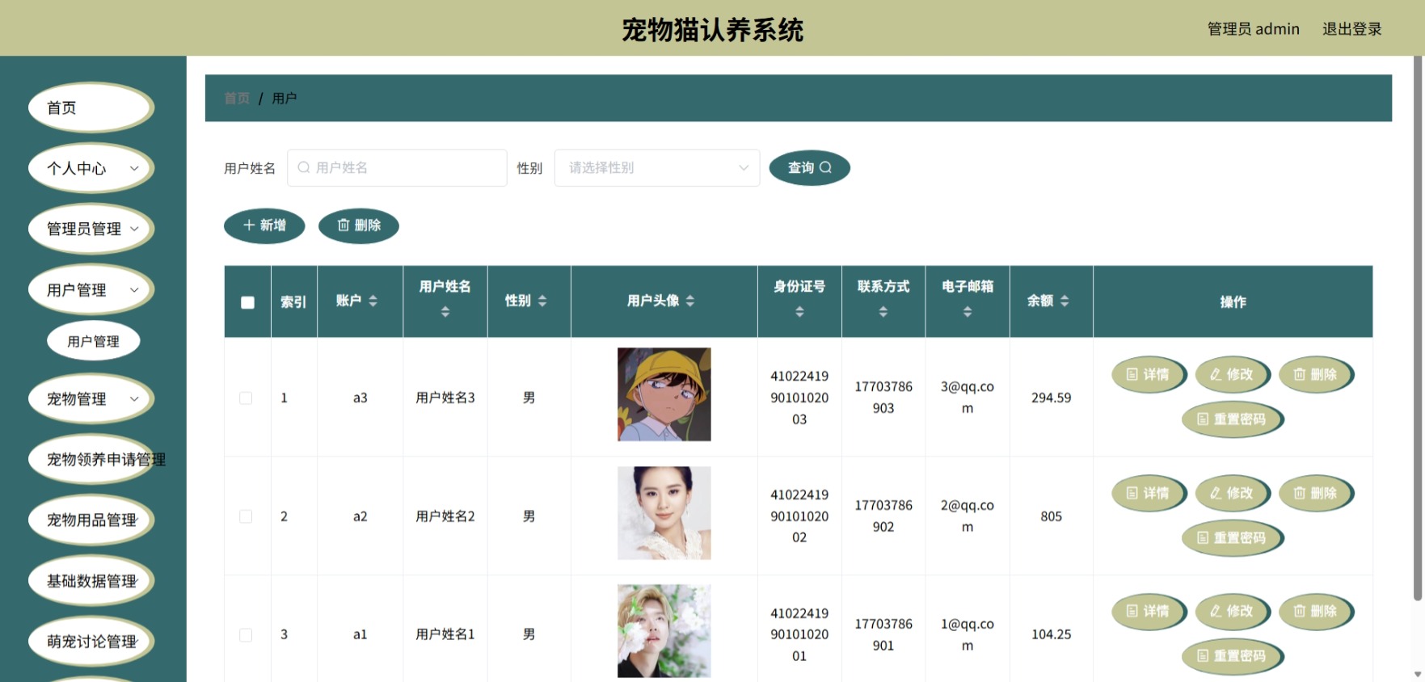The image size is (1425, 682).
Task: Open 详情 for user a2
Action: [x=1149, y=493]
